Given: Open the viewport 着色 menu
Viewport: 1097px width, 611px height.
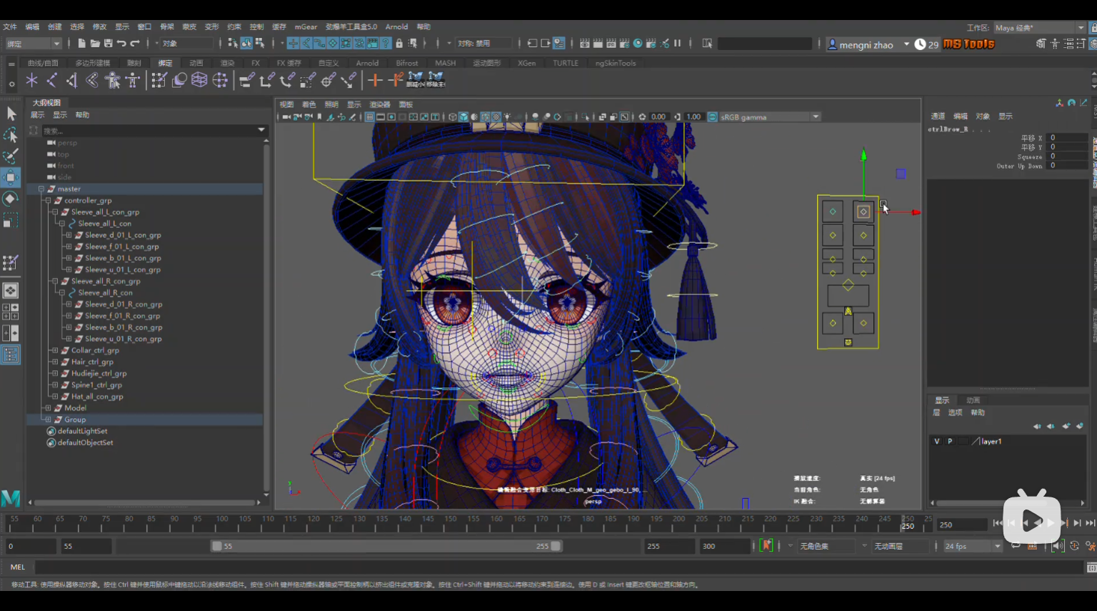Looking at the screenshot, I should 309,104.
